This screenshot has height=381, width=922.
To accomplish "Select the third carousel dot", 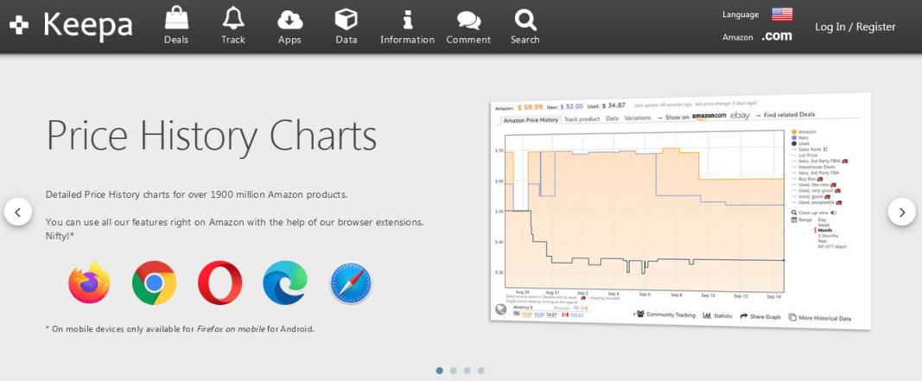I will [467, 371].
